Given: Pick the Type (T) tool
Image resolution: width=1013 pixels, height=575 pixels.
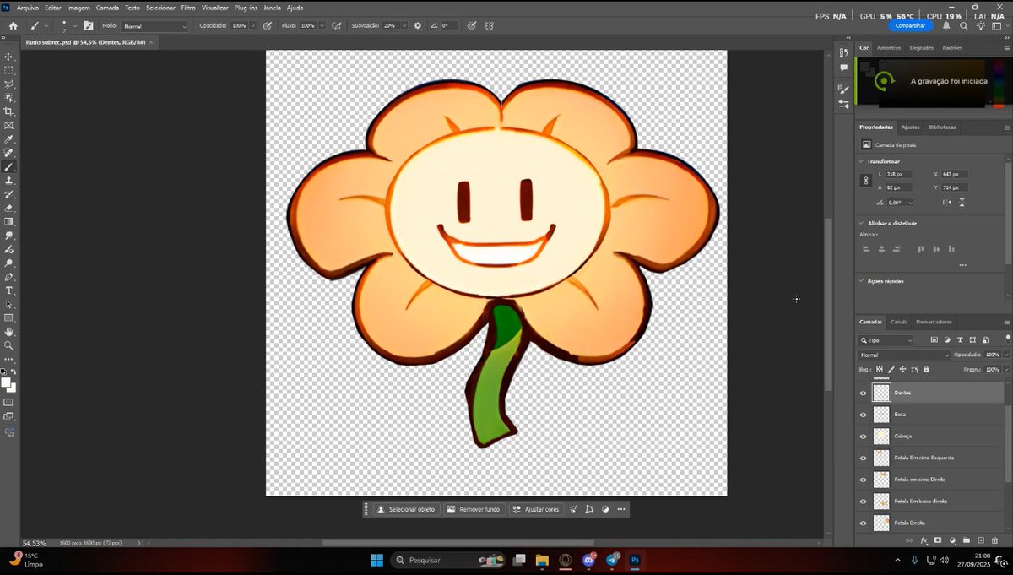Looking at the screenshot, I should [x=9, y=290].
